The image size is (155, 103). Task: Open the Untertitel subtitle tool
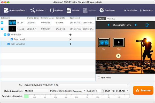(x=69, y=10)
